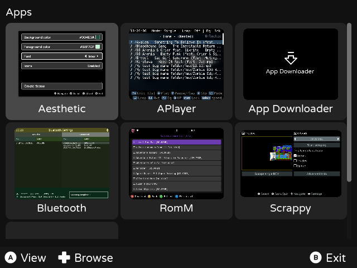357x268 pixels.
Task: Select the Scrappy app tile
Action: coord(291,171)
